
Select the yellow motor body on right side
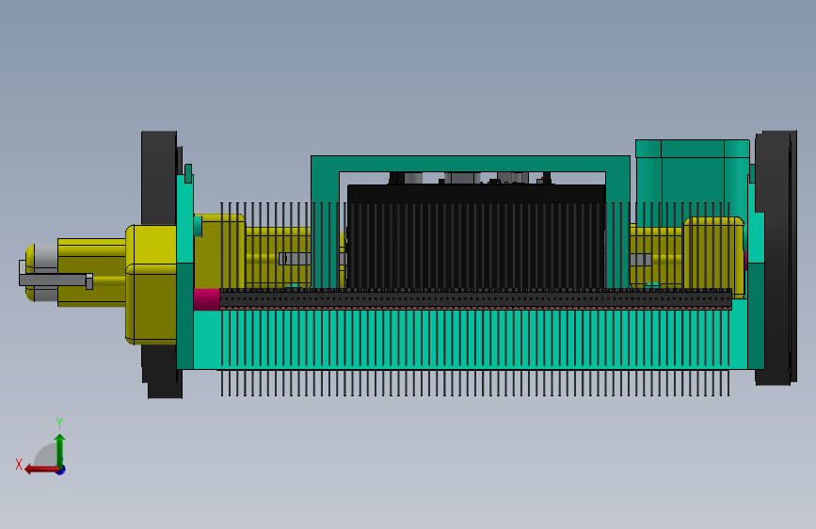[x=713, y=257]
